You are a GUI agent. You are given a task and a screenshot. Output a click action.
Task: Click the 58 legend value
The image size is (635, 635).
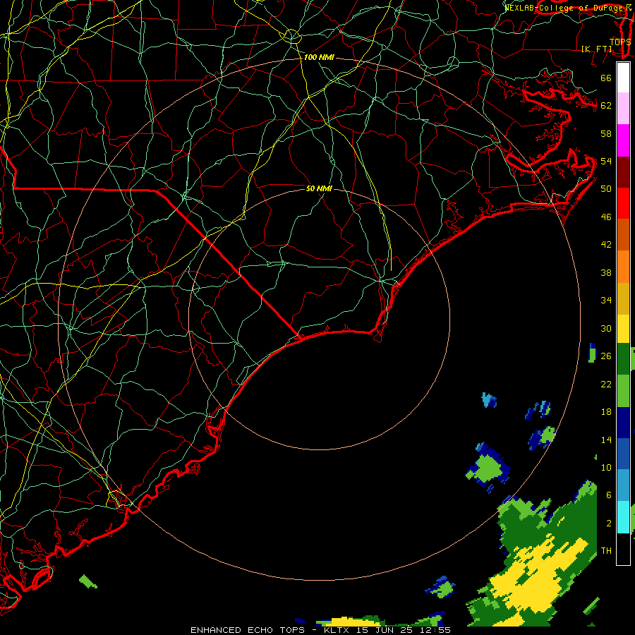pyautogui.click(x=606, y=133)
